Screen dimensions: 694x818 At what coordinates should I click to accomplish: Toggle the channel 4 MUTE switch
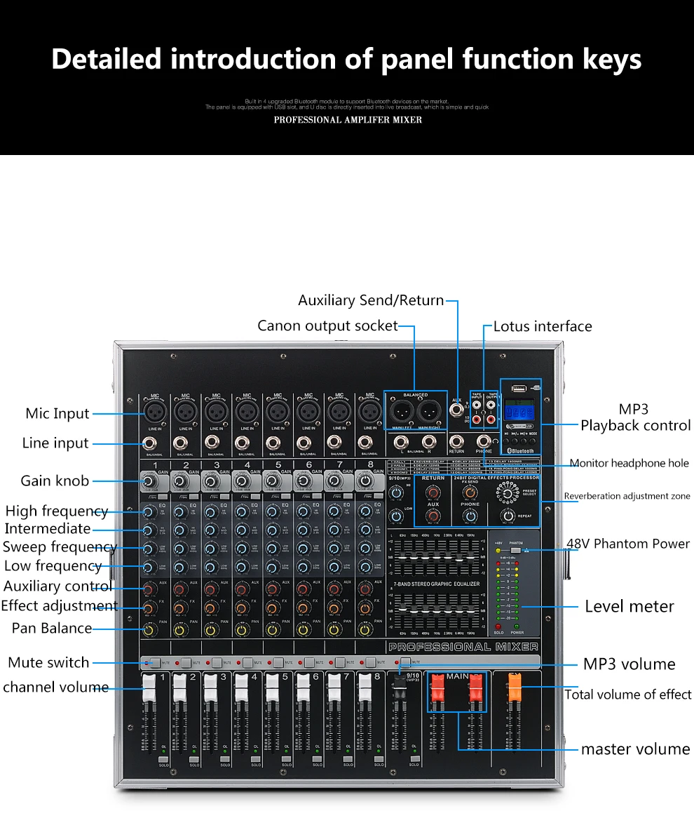click(247, 663)
